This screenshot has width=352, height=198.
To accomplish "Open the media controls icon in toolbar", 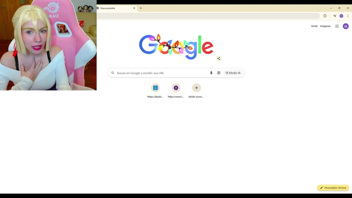I will point(335,16).
